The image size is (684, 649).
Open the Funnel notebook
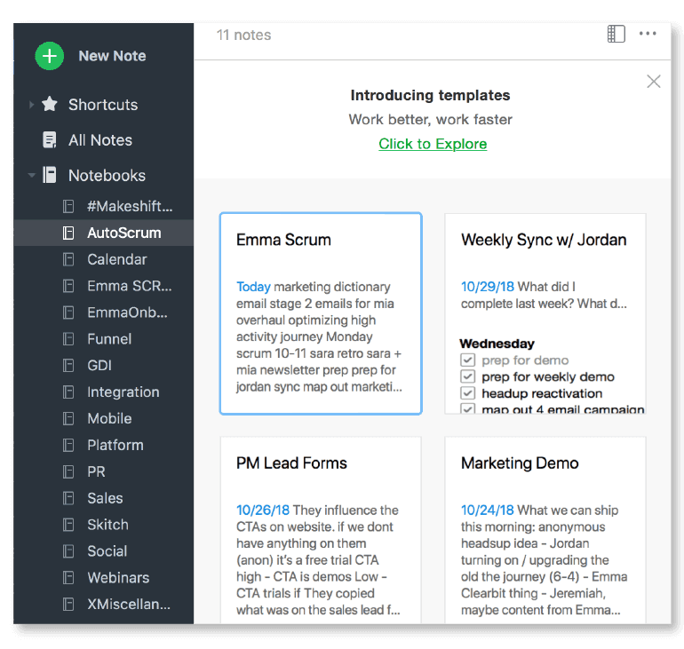point(109,339)
